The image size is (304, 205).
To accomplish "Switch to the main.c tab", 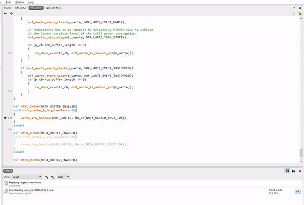I will click(8, 8).
